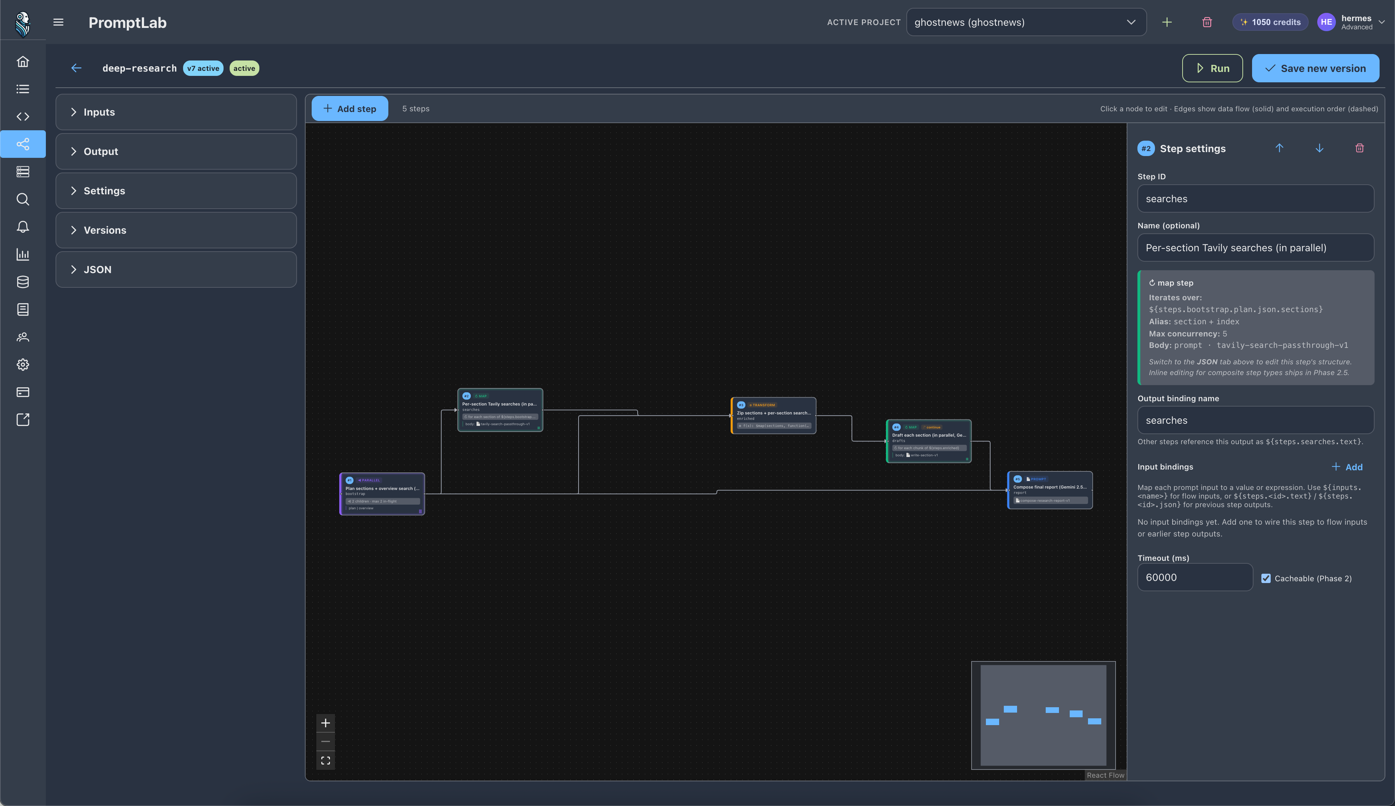Expand the Inputs section
This screenshot has width=1395, height=806.
(x=176, y=112)
